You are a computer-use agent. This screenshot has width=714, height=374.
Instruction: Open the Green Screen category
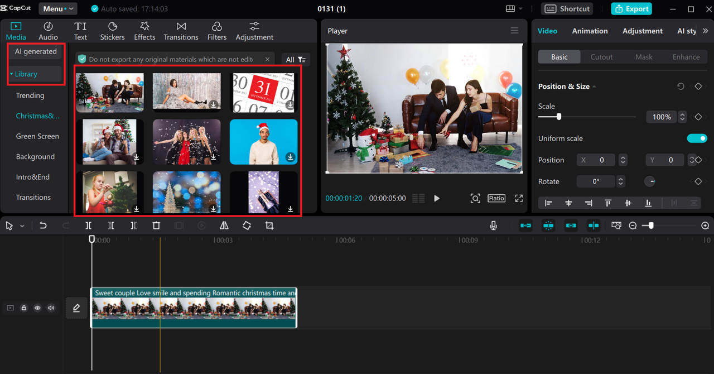point(37,136)
